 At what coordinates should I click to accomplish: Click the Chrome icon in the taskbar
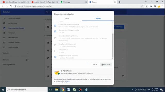(x=63, y=90)
